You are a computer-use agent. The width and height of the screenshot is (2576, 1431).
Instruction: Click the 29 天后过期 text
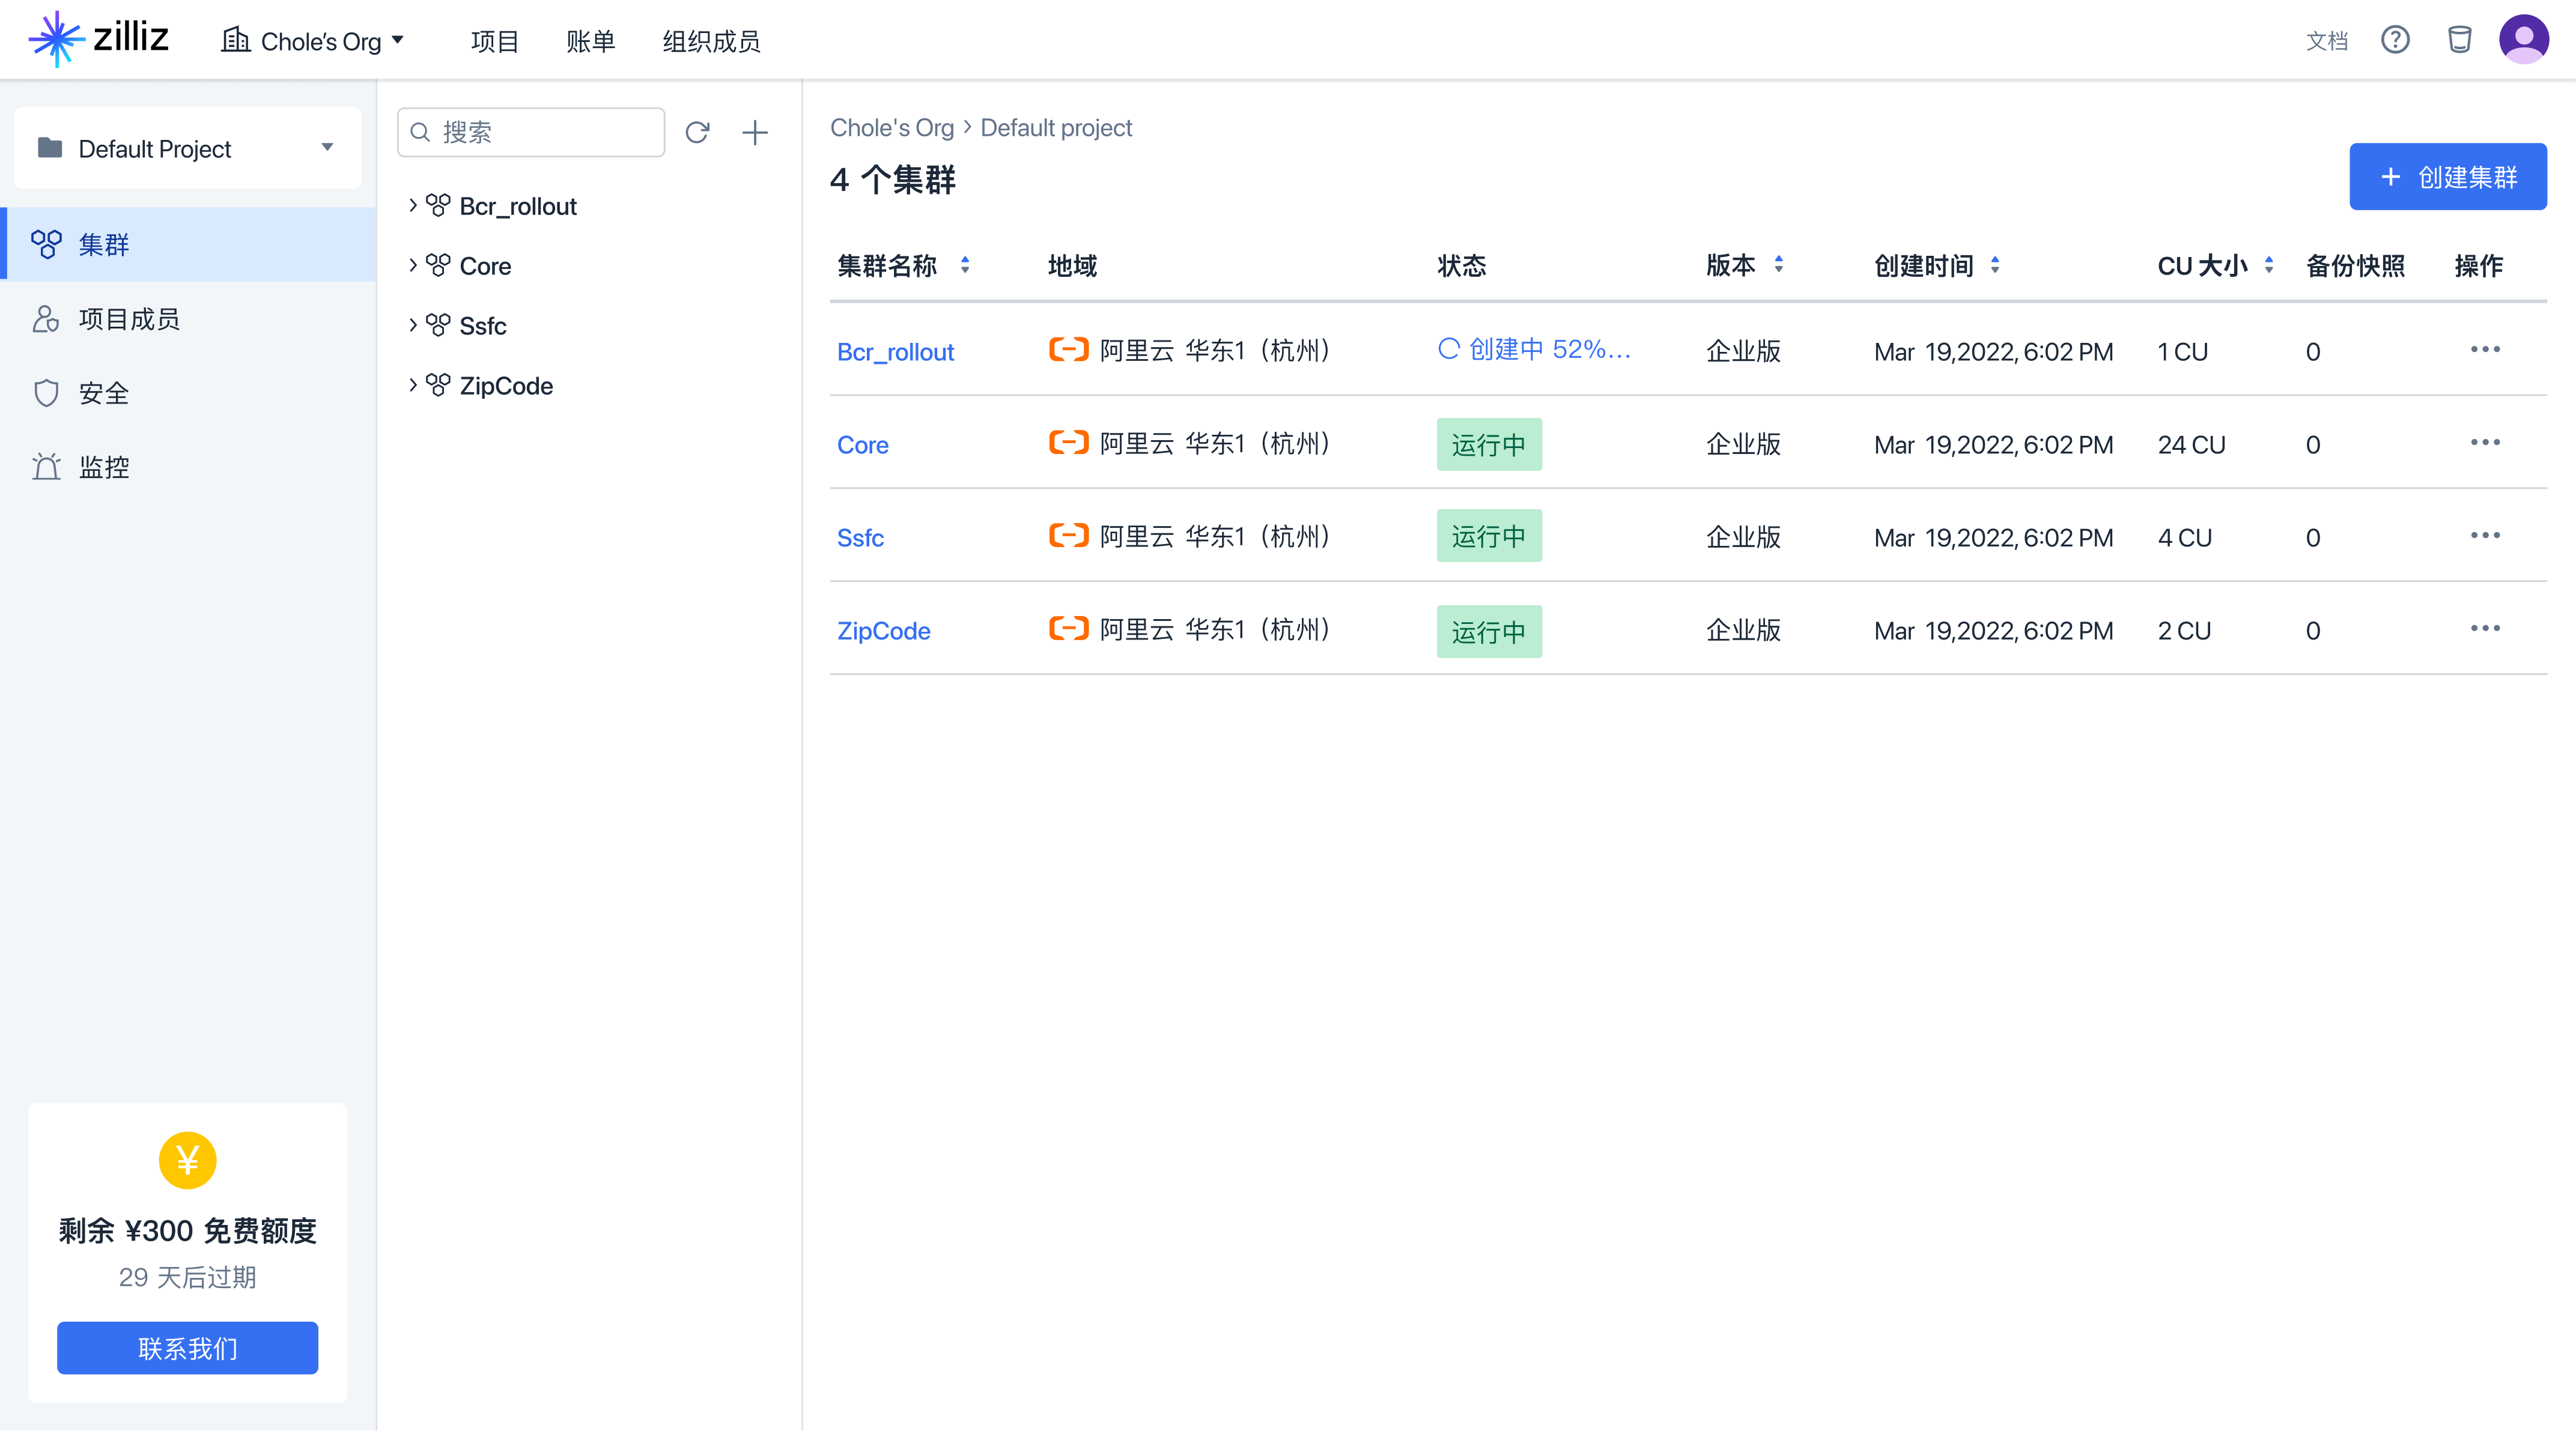click(187, 1277)
